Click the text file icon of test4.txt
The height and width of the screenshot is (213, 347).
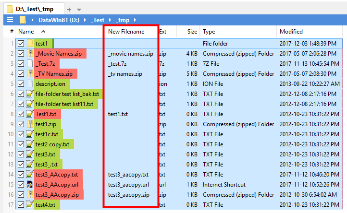click(30, 204)
